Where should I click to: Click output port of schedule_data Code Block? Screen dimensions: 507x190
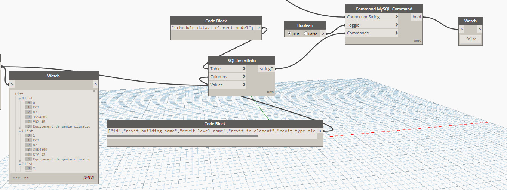[x=258, y=28]
